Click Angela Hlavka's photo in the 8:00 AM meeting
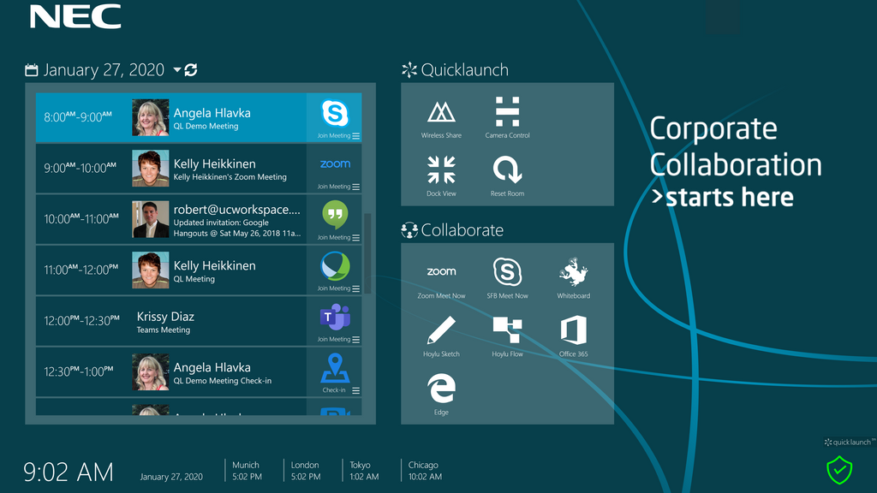This screenshot has width=877, height=493. coord(151,117)
